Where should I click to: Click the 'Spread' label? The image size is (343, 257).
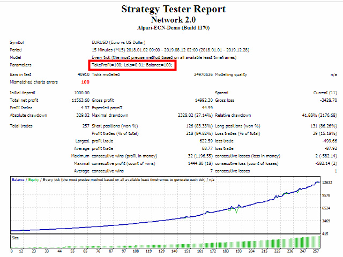coord(221,93)
